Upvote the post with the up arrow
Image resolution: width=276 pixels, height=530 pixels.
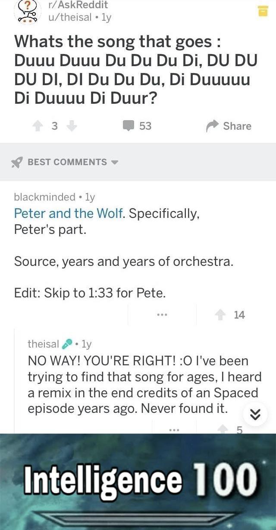(x=38, y=126)
